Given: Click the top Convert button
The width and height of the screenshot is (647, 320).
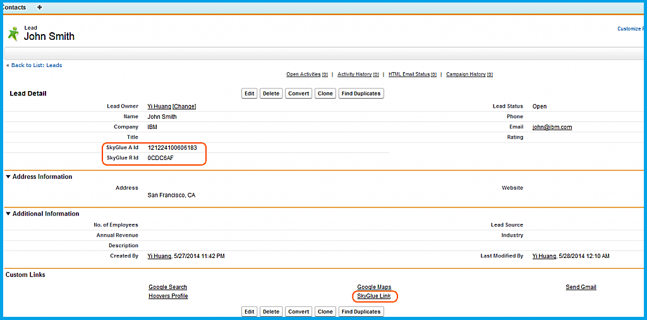Looking at the screenshot, I should pos(298,94).
